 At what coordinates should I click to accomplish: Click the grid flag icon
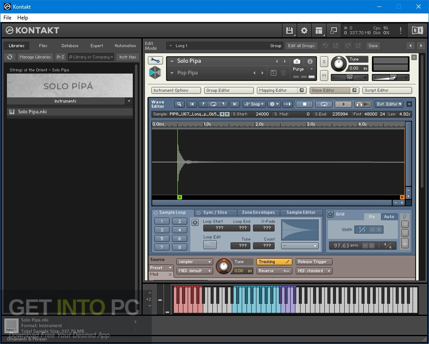[x=405, y=216]
